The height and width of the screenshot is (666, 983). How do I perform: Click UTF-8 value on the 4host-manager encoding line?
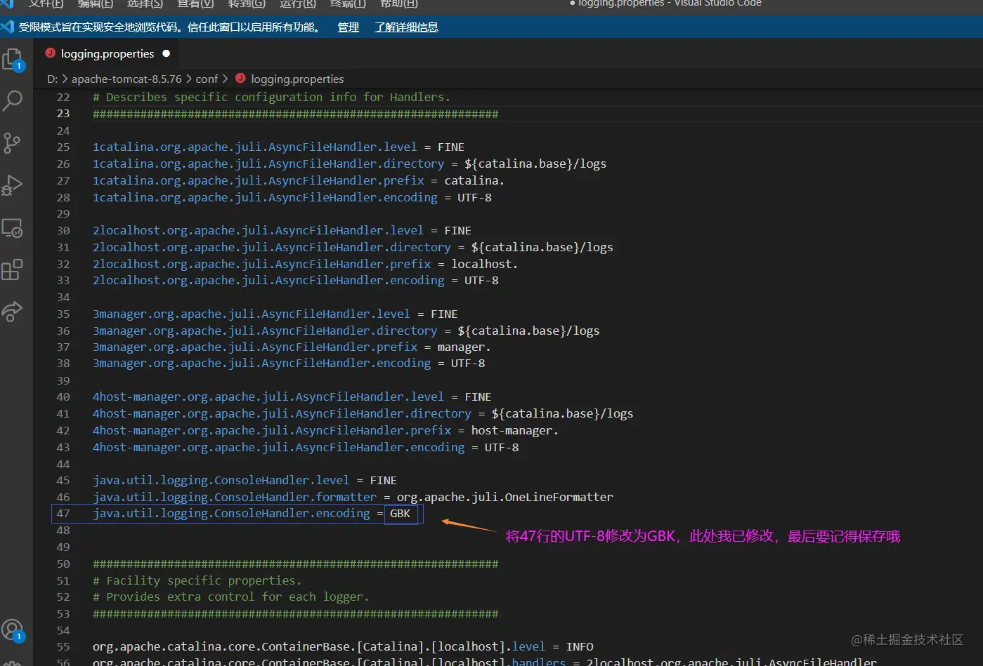tap(502, 448)
